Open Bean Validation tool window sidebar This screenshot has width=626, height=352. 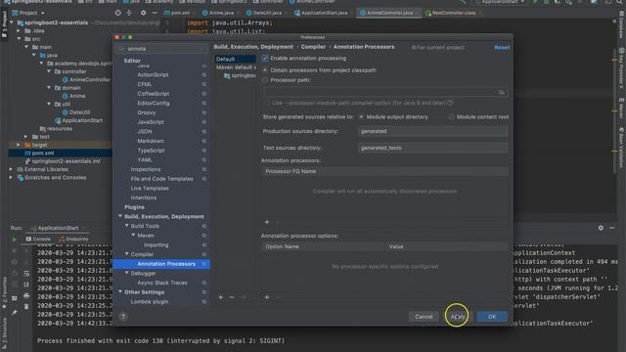coord(622,148)
